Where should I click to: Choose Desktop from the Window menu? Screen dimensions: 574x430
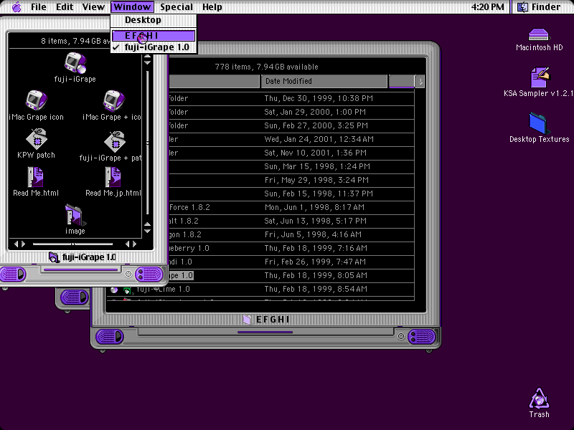pyautogui.click(x=154, y=20)
